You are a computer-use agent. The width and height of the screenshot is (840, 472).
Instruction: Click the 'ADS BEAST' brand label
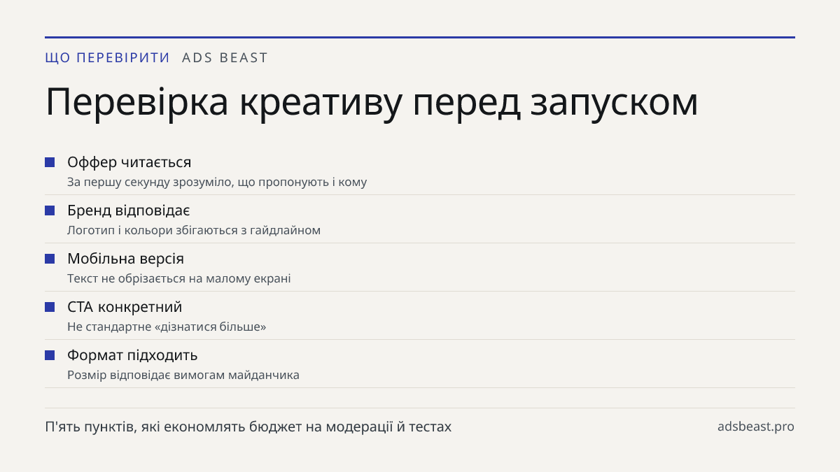click(x=225, y=58)
